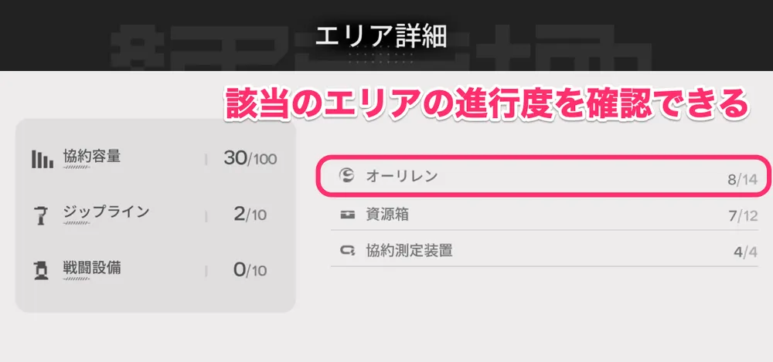This screenshot has width=773, height=362.
Task: Click the オーリレン swirl icon
Action: pos(348,177)
